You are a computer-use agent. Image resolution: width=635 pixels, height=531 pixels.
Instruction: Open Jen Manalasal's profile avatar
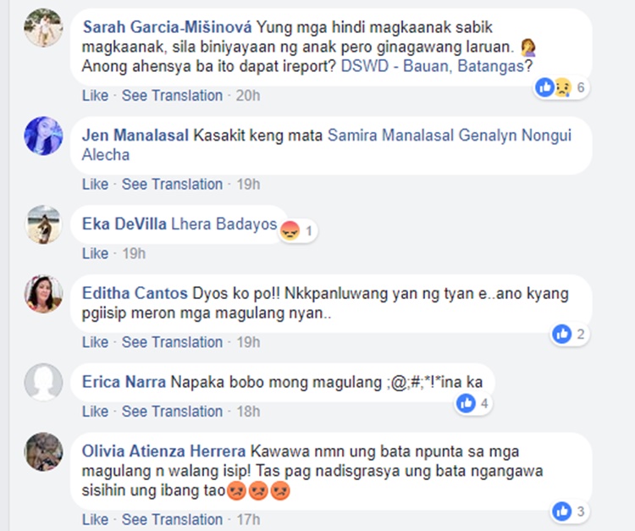[x=43, y=136]
